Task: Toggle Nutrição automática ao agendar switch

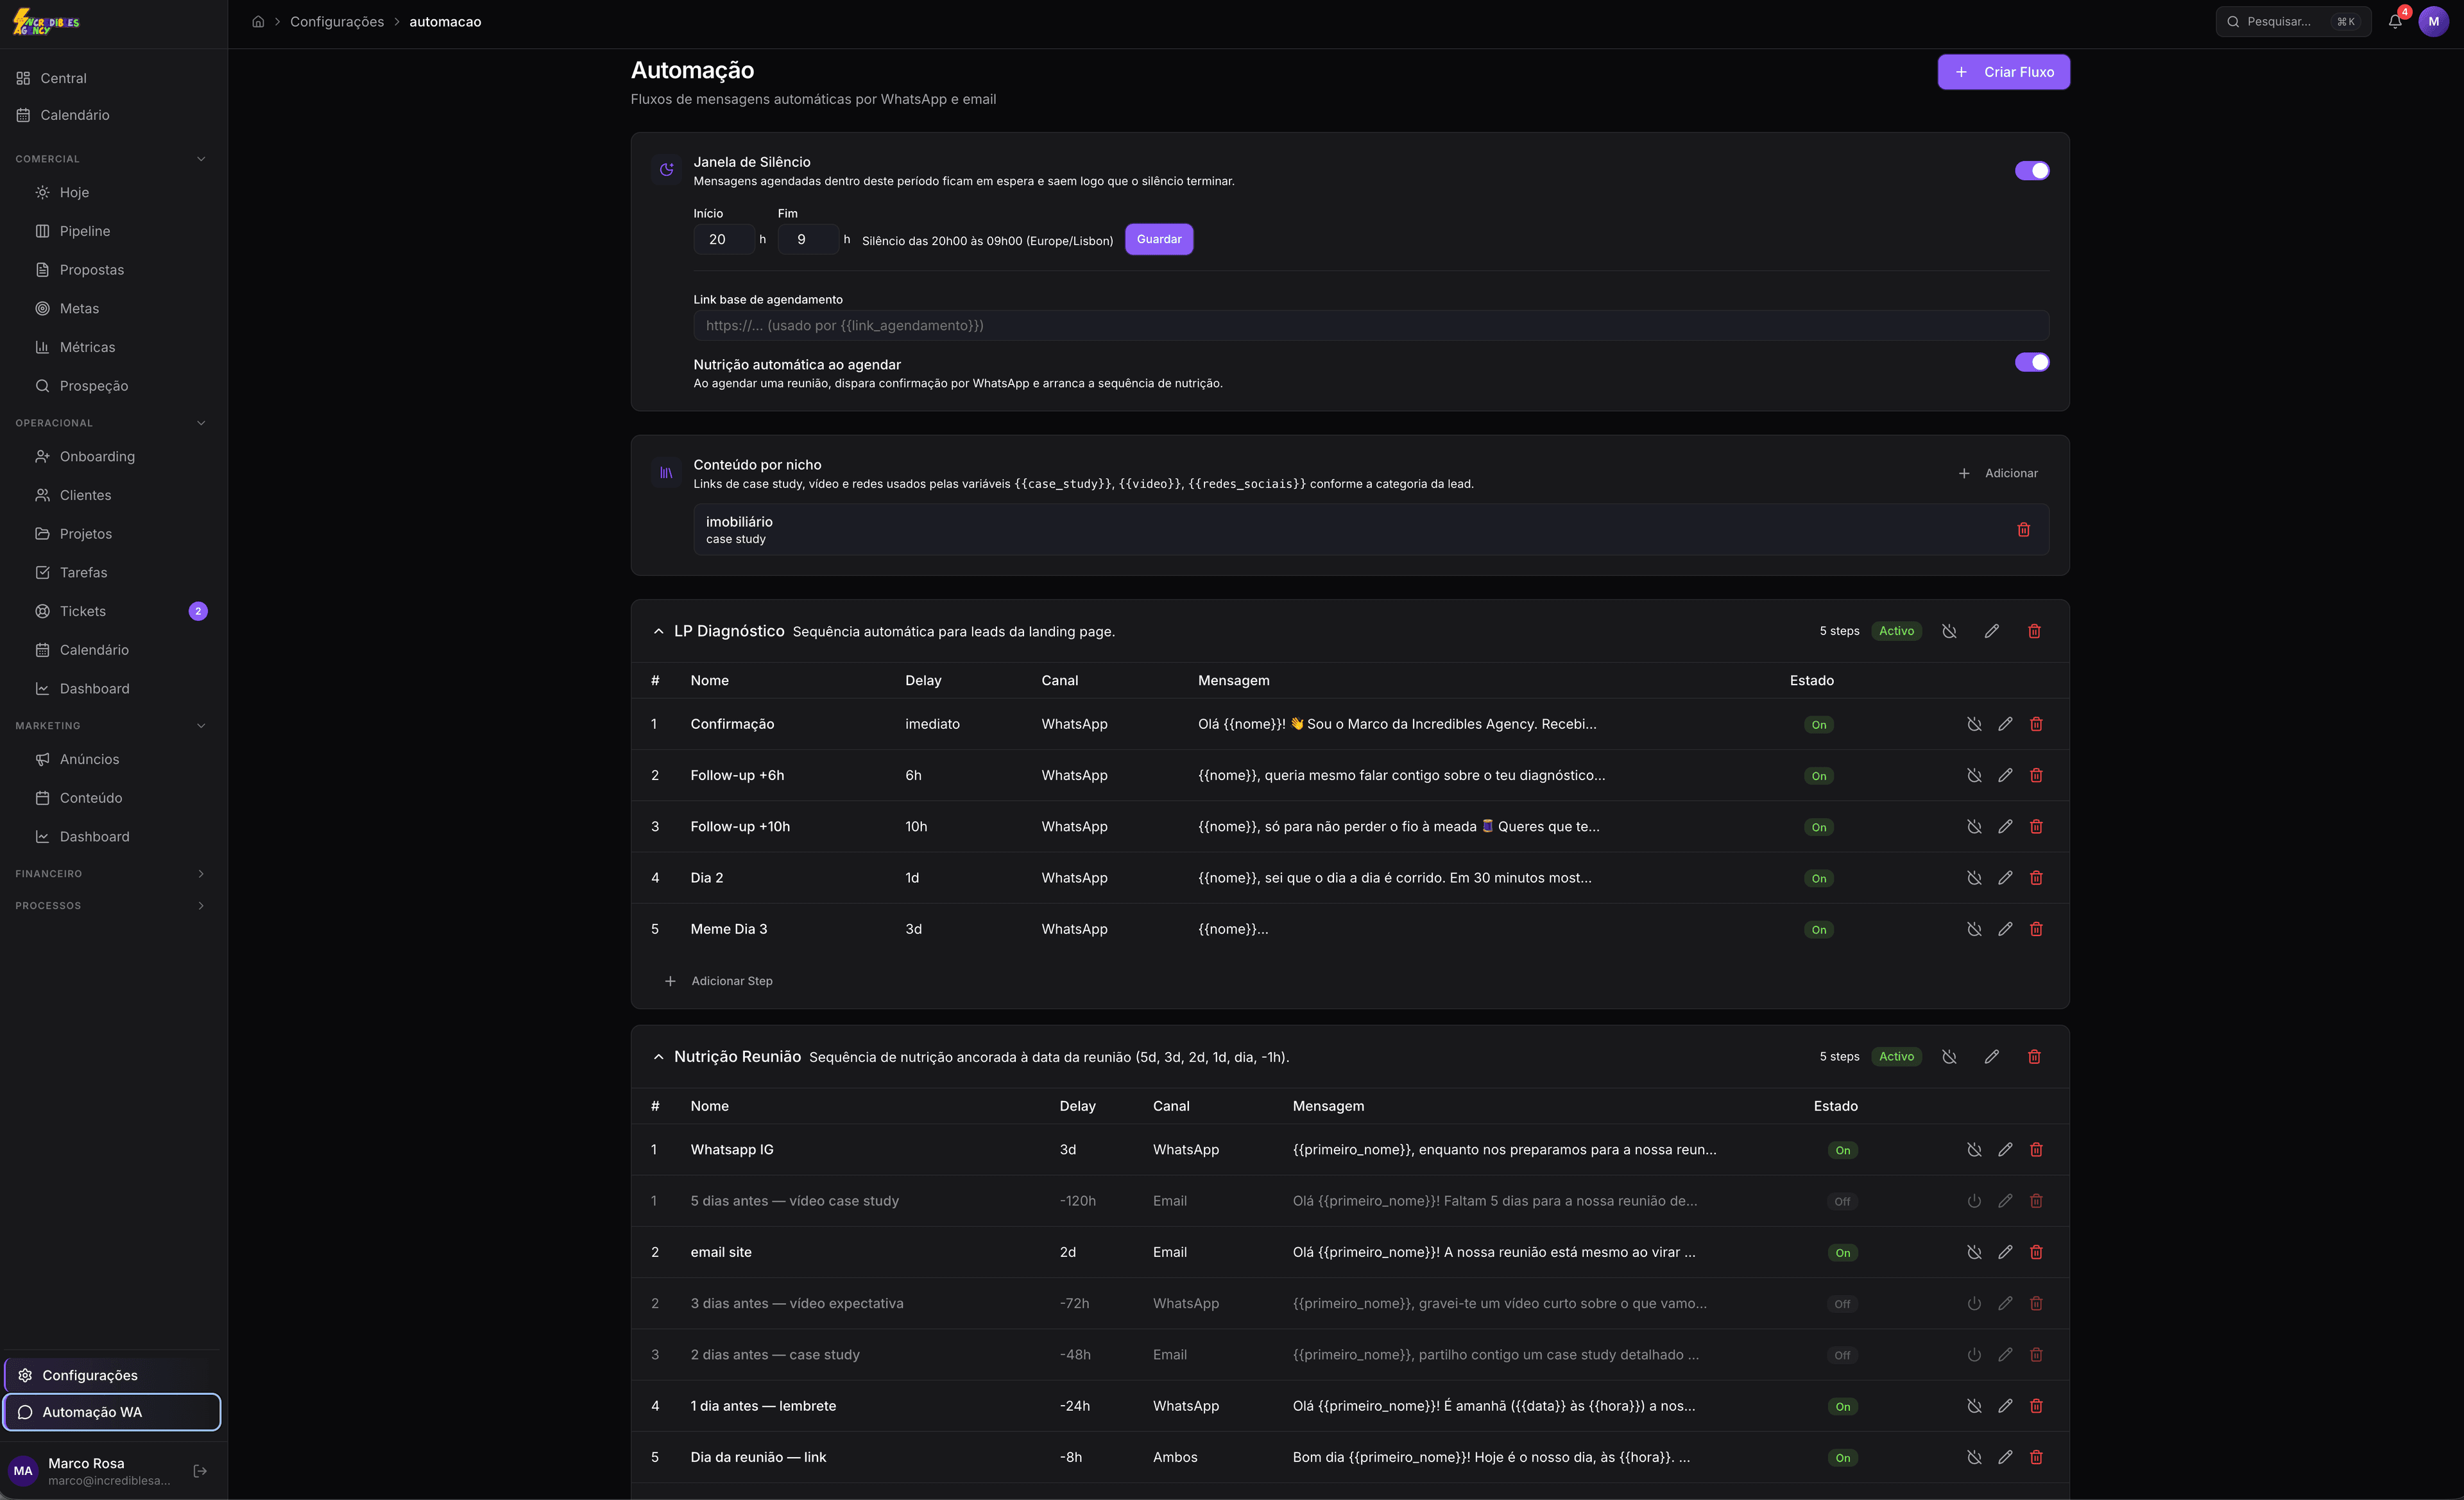Action: pos(2031,362)
